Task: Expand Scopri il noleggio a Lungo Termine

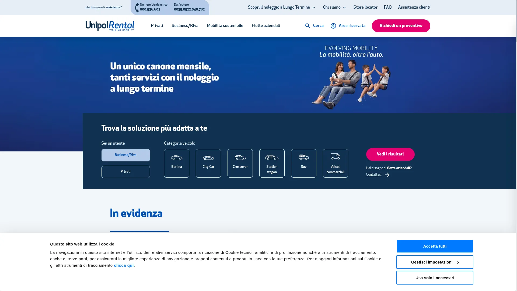Action: point(281,8)
